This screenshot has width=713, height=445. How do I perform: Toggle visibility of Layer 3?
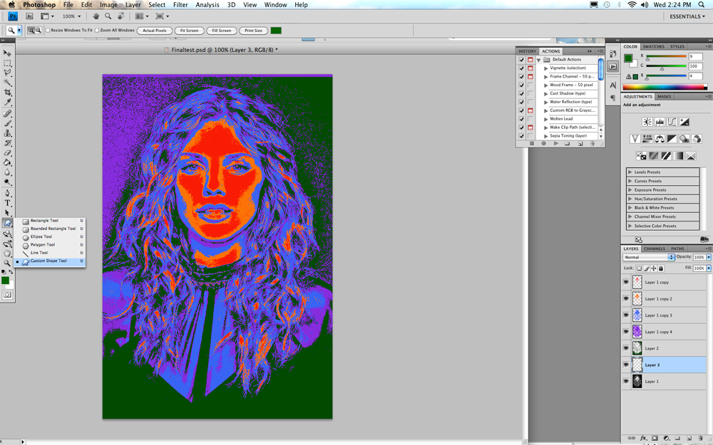click(626, 365)
